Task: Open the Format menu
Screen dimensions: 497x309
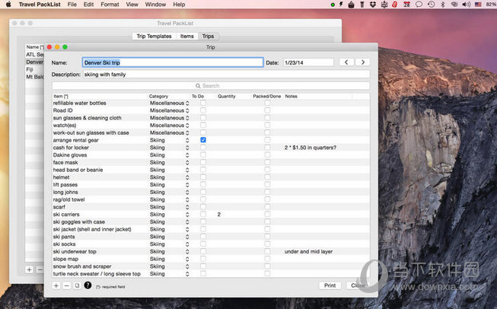Action: point(110,5)
